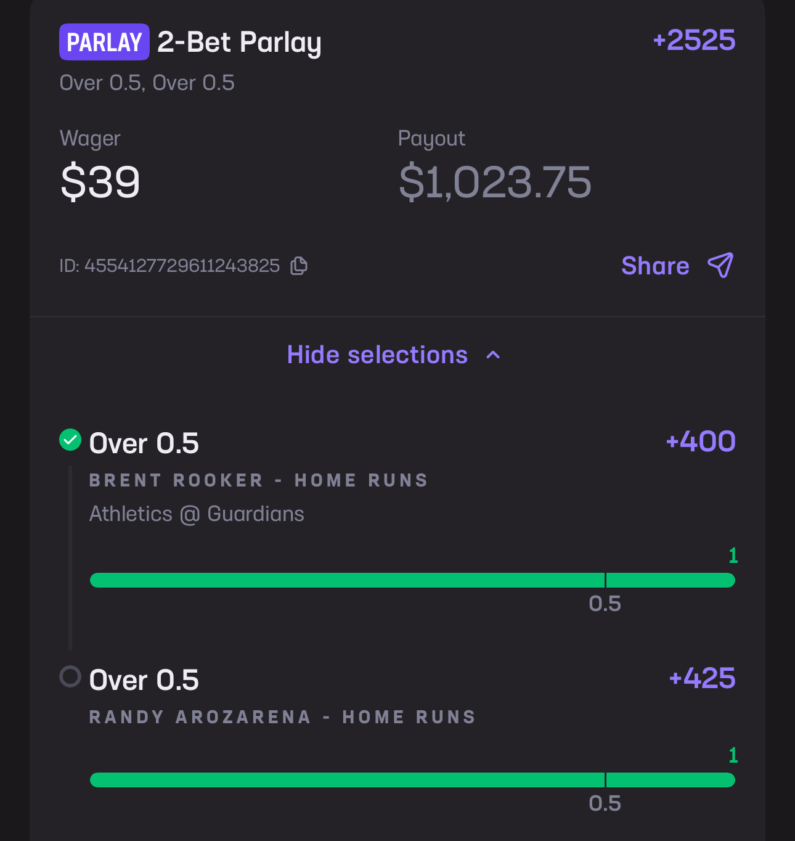Click the Athletics @ Guardians matchup
The width and height of the screenshot is (795, 841).
point(197,514)
